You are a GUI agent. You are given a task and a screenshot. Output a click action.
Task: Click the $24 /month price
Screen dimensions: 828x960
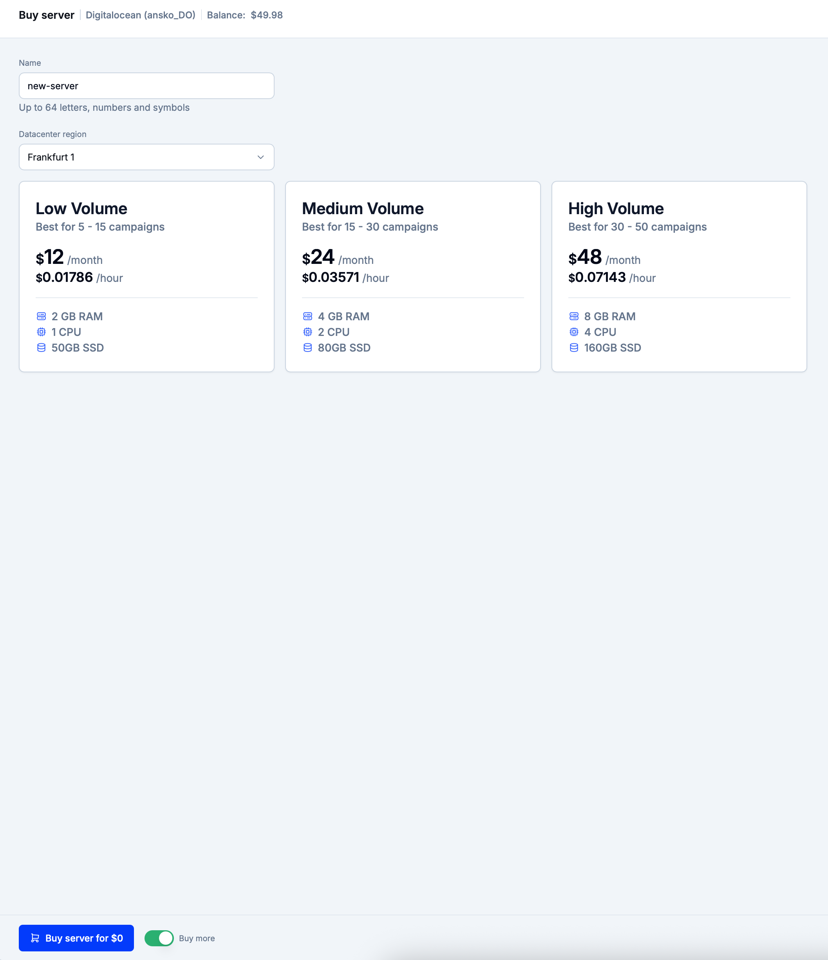pyautogui.click(x=338, y=257)
